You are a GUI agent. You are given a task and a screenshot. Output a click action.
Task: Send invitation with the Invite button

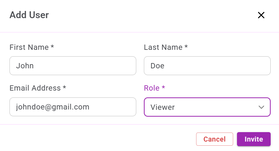(254, 139)
